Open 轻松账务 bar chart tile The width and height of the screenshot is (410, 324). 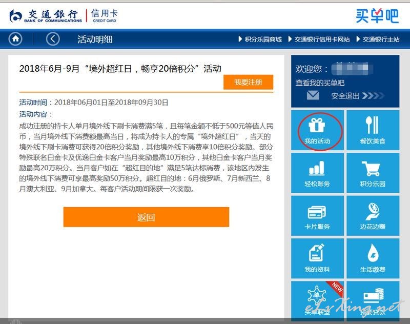click(317, 173)
